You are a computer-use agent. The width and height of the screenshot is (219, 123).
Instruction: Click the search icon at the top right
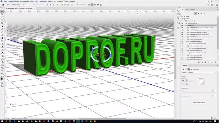pos(208,5)
